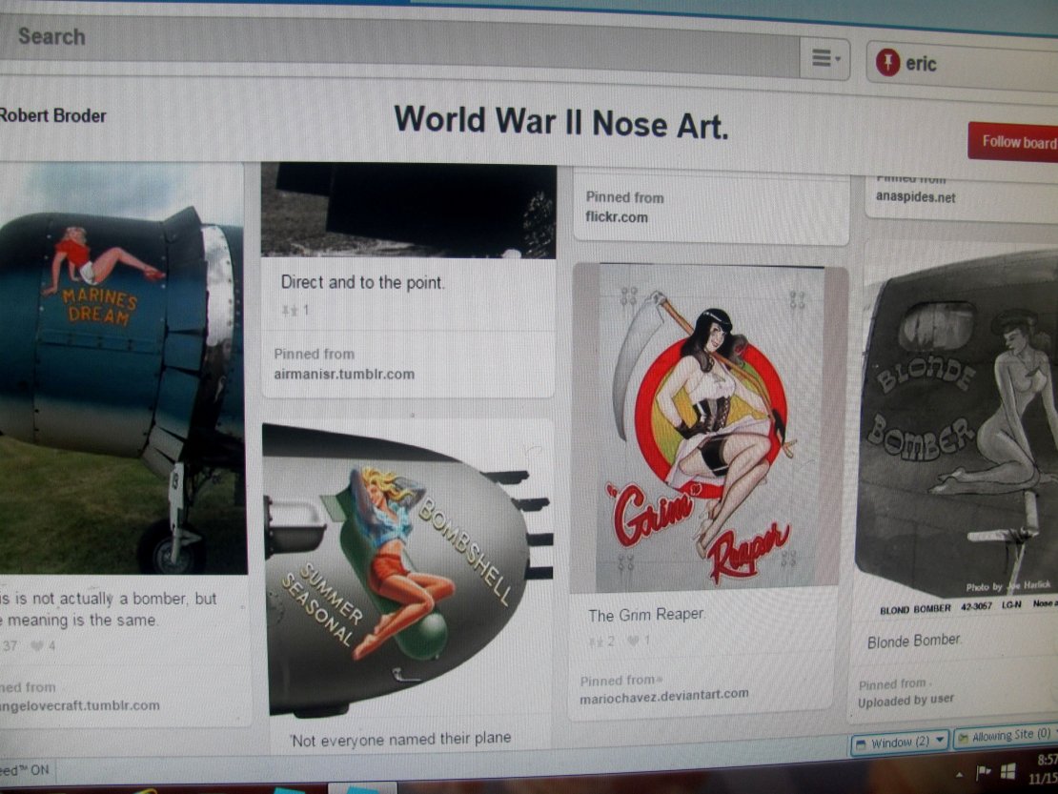Screen dimensions: 1058x794
Task: Open the hamburger categories menu dropdown
Action: pyautogui.click(x=825, y=59)
